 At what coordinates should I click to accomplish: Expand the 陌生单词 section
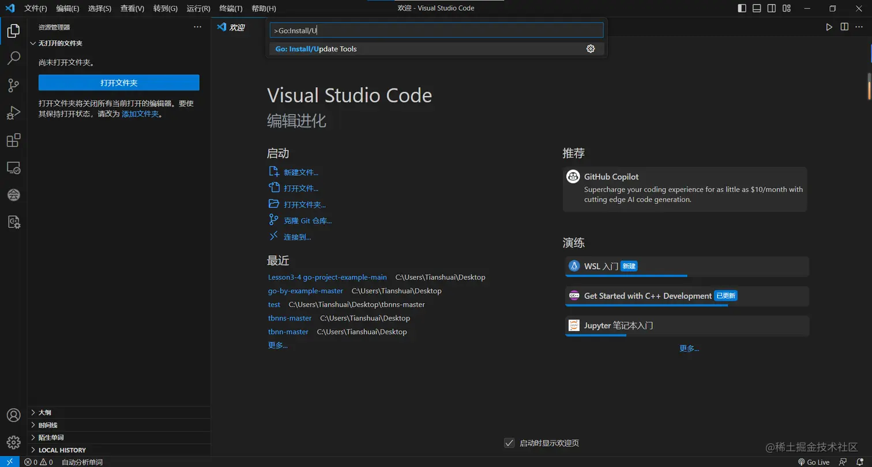(118, 438)
